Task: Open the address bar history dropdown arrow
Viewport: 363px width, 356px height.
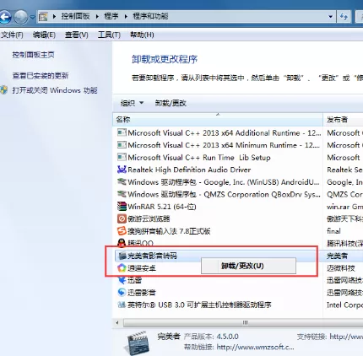Action: click(331, 17)
